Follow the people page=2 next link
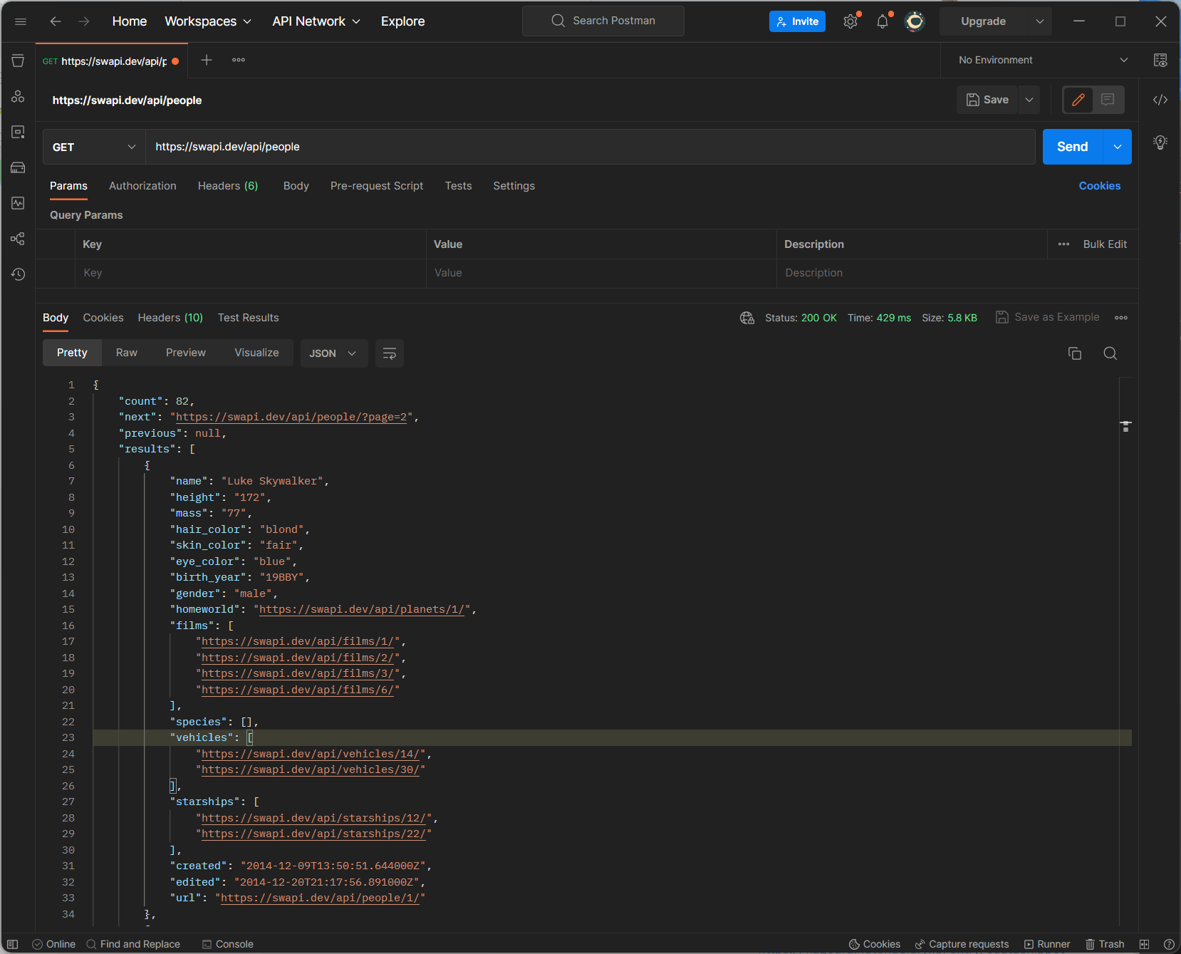This screenshot has height=954, width=1181. click(291, 418)
